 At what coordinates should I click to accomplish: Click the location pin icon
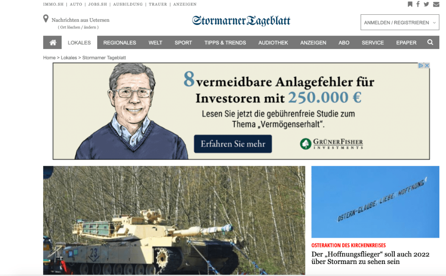46,19
